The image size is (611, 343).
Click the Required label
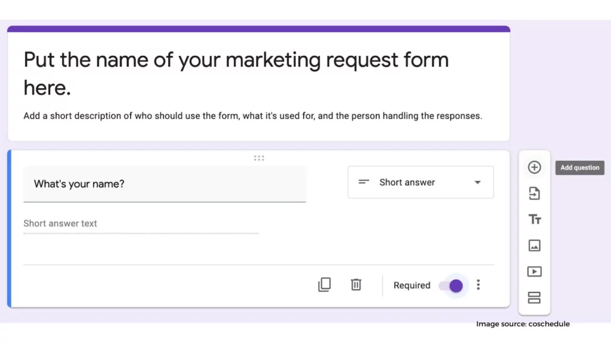412,285
